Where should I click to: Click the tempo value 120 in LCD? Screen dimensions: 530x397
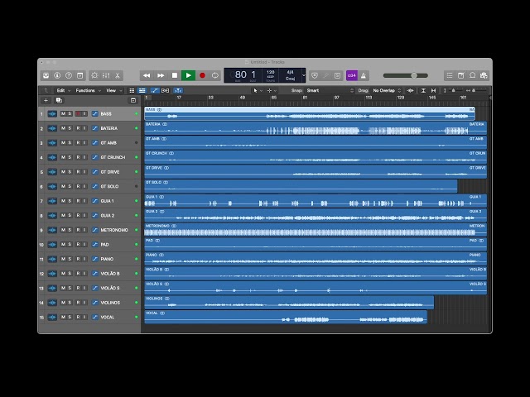point(271,72)
